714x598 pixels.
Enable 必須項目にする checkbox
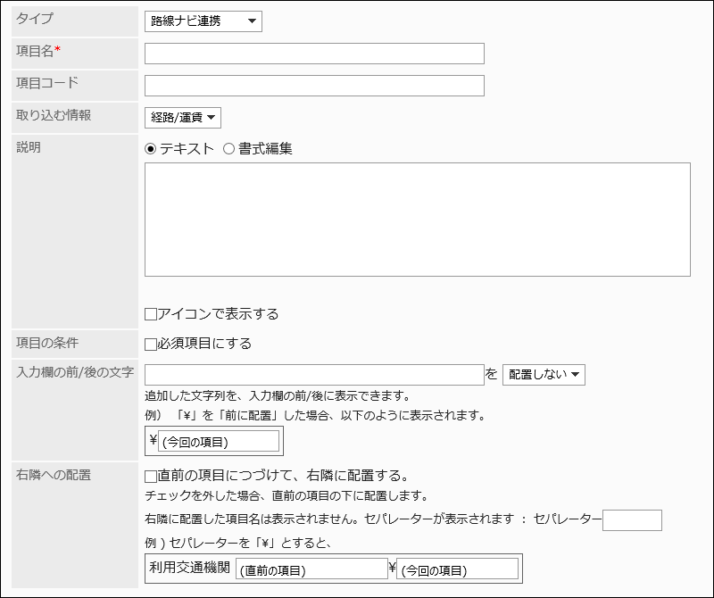click(x=151, y=344)
